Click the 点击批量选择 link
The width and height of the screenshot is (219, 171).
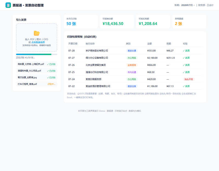tap(38, 42)
